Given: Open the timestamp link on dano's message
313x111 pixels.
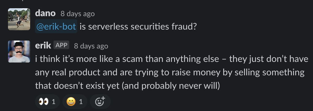Looking at the screenshot, I should click(78, 14).
